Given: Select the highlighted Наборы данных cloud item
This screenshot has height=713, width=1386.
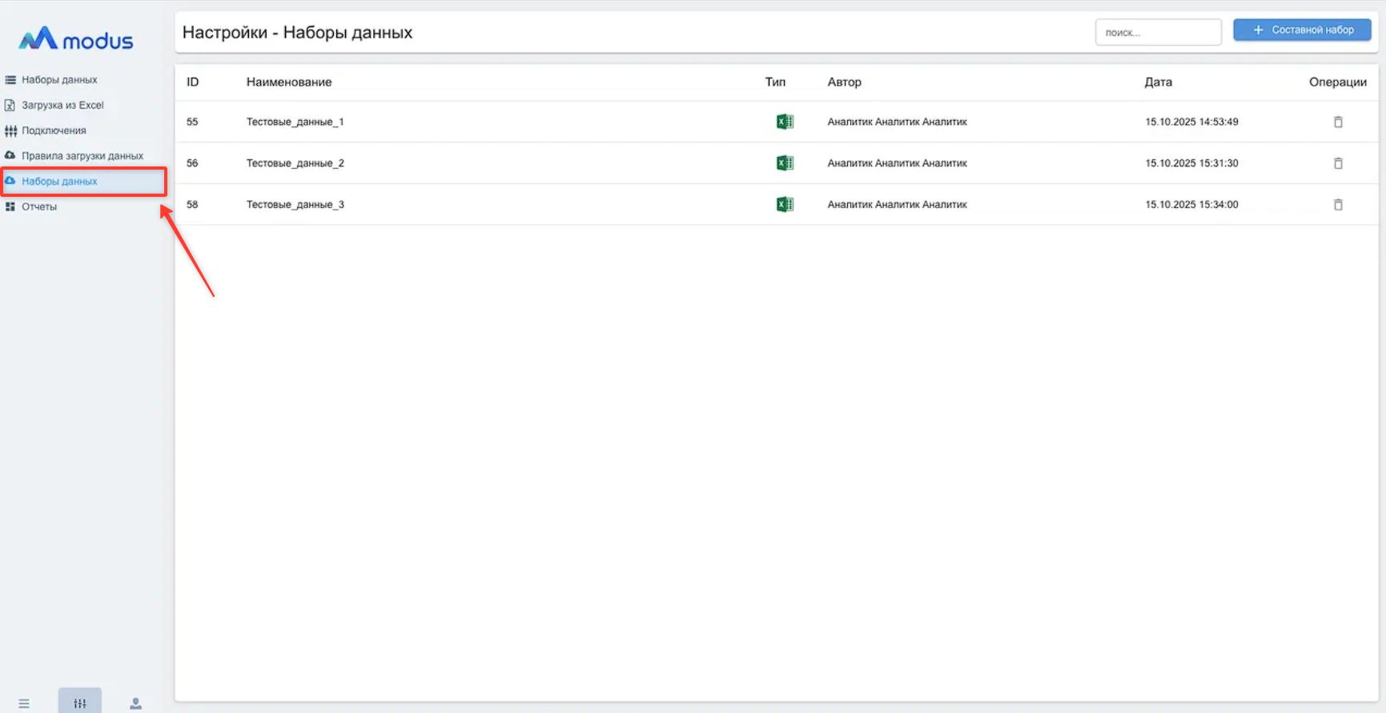Looking at the screenshot, I should tap(59, 182).
